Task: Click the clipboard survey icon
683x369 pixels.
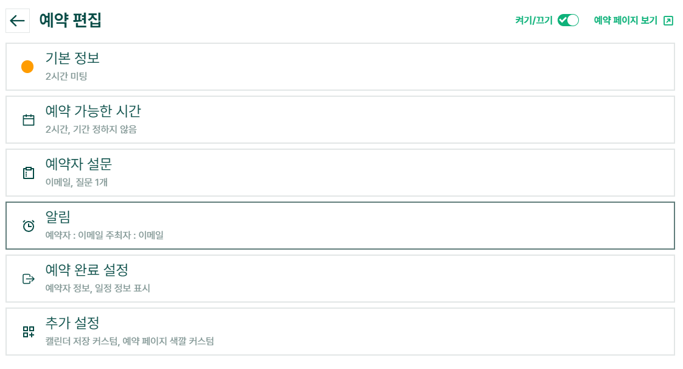Action: click(29, 173)
